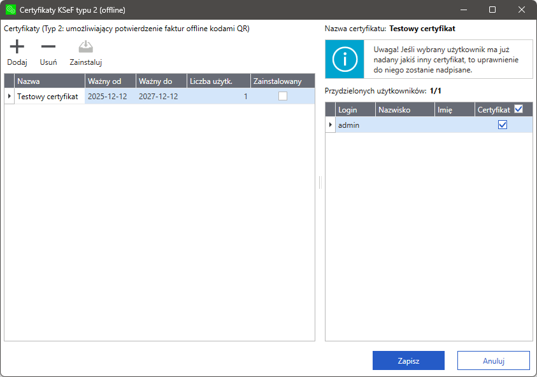The height and width of the screenshot is (377, 537).
Task: Click the Zainstaluj install icon
Action: [x=85, y=46]
